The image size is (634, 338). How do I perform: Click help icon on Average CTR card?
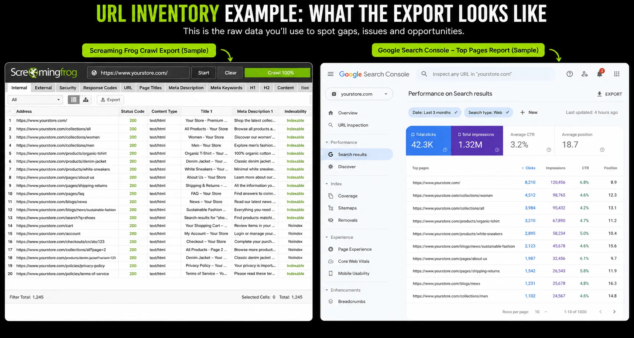pyautogui.click(x=549, y=149)
